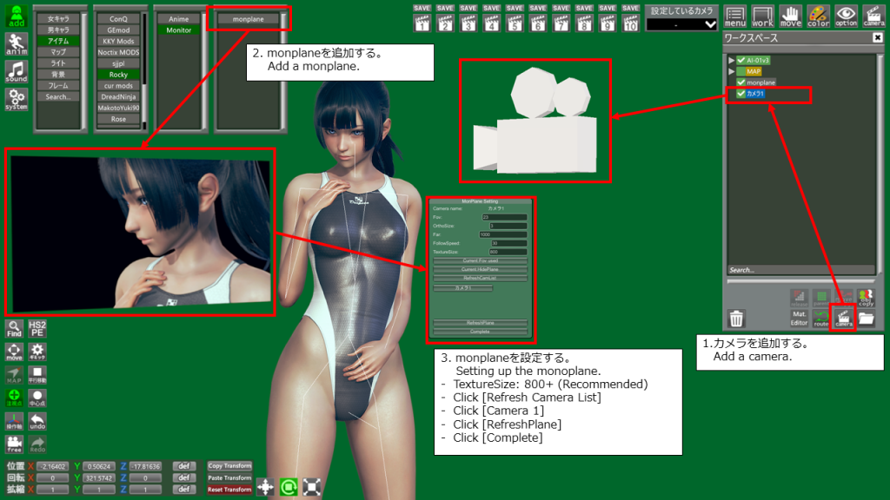
Task: Choose Rocky in the mod list
Action: click(118, 75)
